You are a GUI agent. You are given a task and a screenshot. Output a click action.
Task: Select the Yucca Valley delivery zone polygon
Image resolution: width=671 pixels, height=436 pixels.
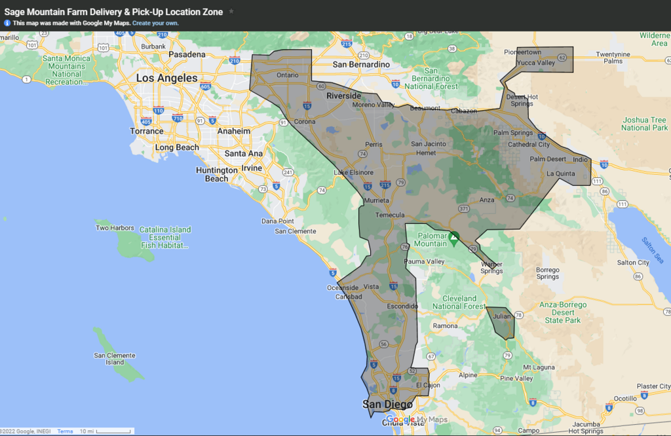pos(545,60)
